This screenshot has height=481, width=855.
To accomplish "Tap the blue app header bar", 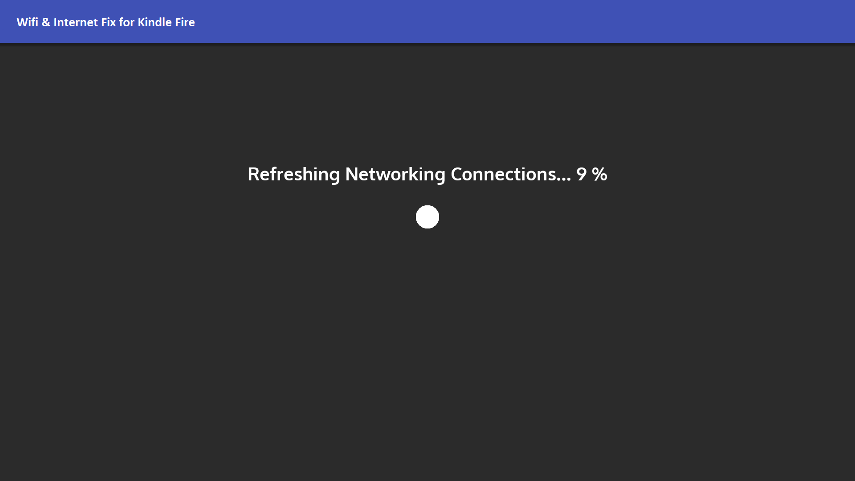I will [427, 21].
